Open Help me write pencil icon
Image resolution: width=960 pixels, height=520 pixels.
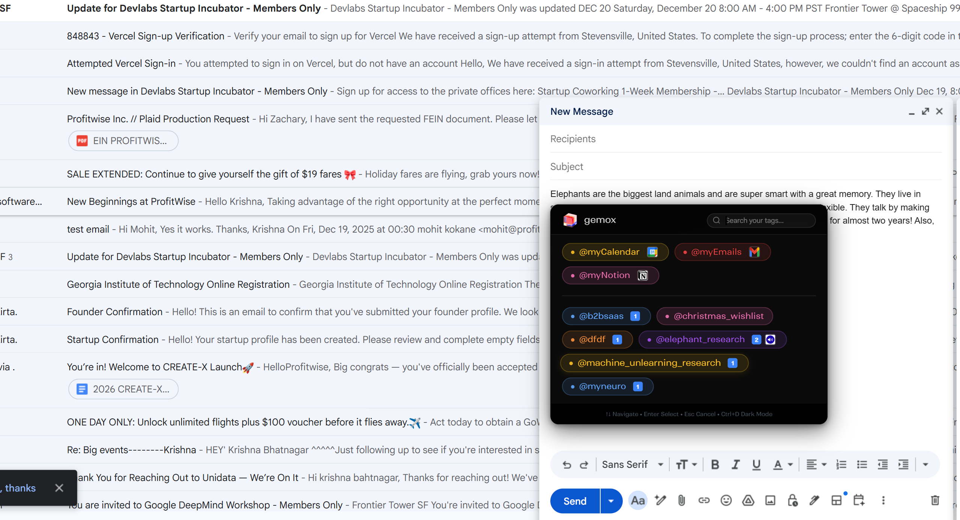(660, 500)
